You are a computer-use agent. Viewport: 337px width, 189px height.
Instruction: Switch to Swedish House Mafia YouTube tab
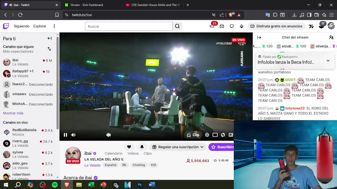[153, 5]
